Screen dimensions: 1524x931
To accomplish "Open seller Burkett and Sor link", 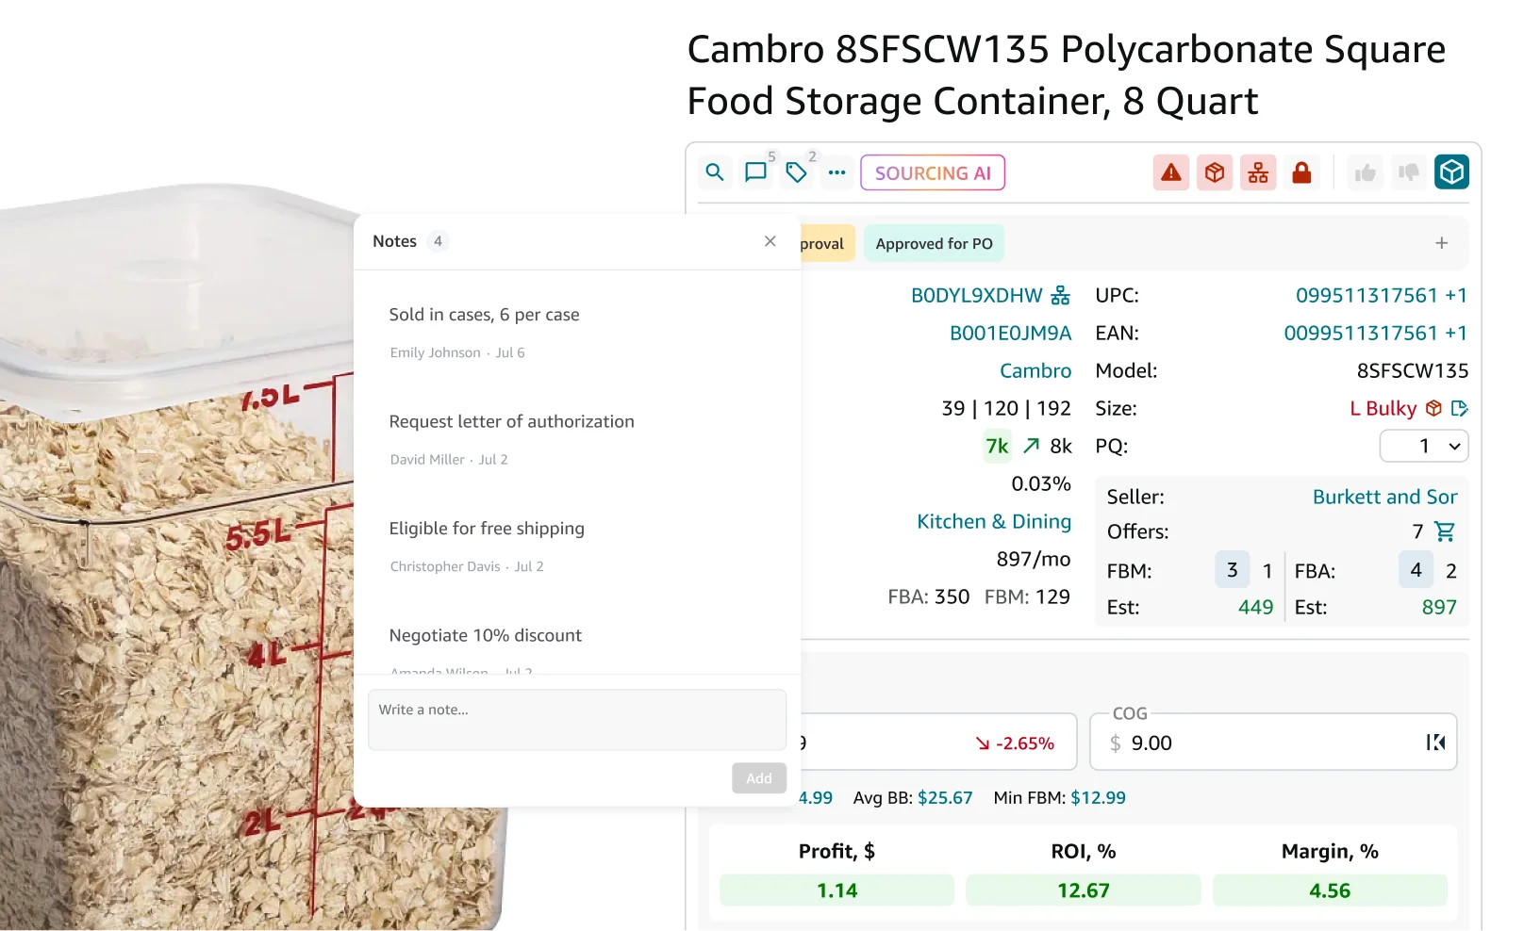I will pyautogui.click(x=1384, y=497).
